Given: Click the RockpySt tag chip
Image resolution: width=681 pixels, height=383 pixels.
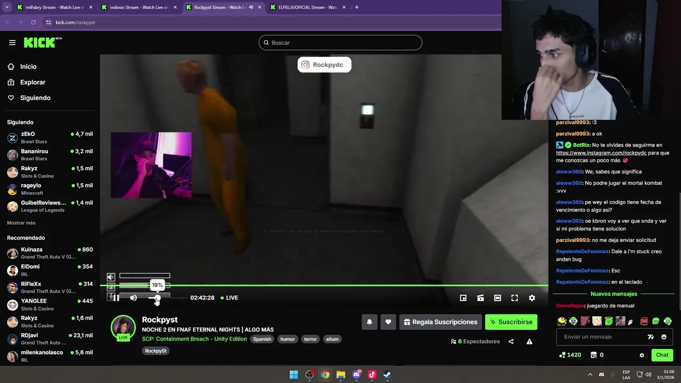Looking at the screenshot, I should click(156, 351).
